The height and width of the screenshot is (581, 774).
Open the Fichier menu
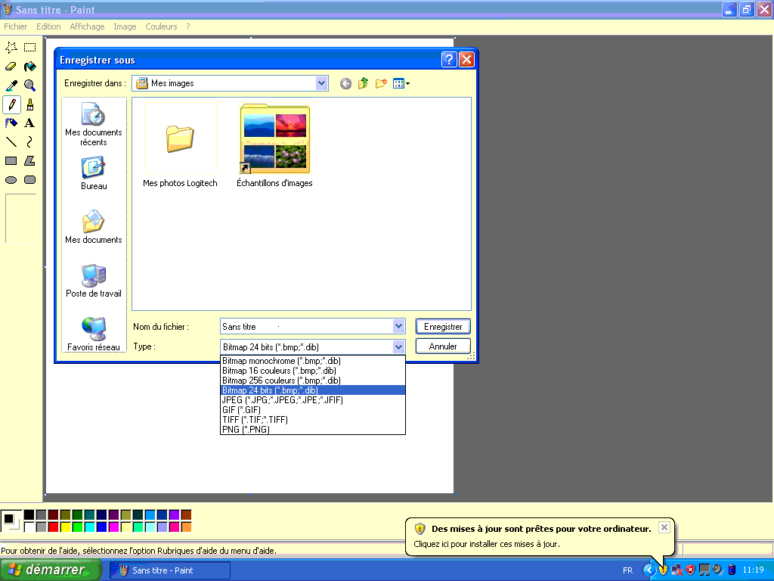16,26
